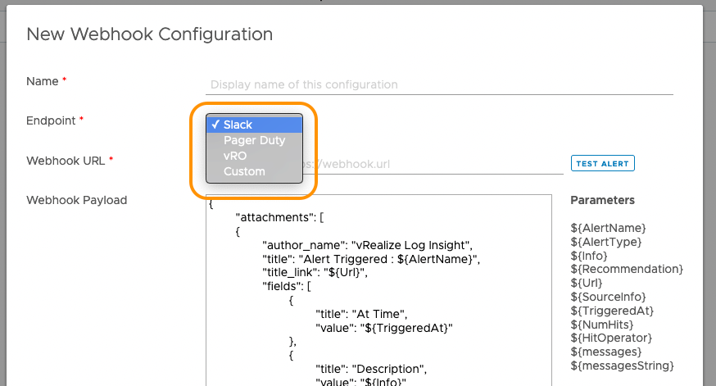
Task: Click the "title_link" payload line
Action: 315,273
